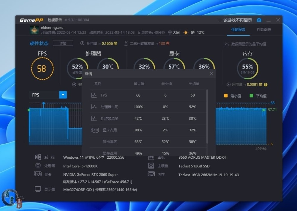Click the GamePP logo

(x=31, y=20)
